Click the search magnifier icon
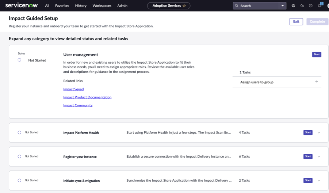Screen dimensions: 329x193 [237, 6]
